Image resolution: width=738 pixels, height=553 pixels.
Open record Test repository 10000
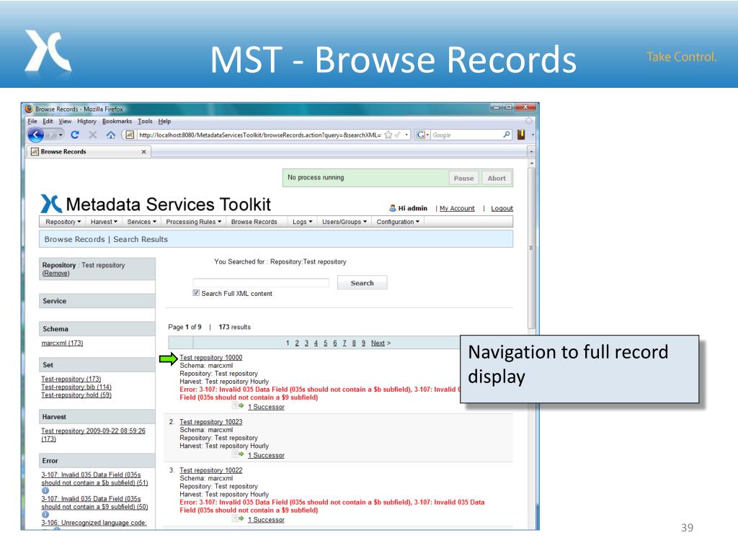tap(211, 357)
